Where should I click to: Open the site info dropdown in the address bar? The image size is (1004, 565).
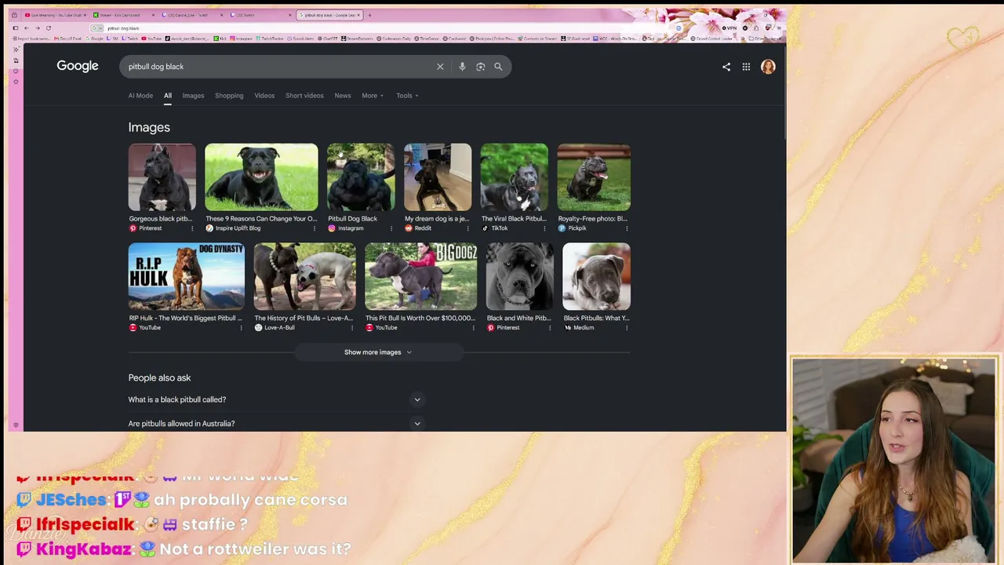click(x=97, y=28)
